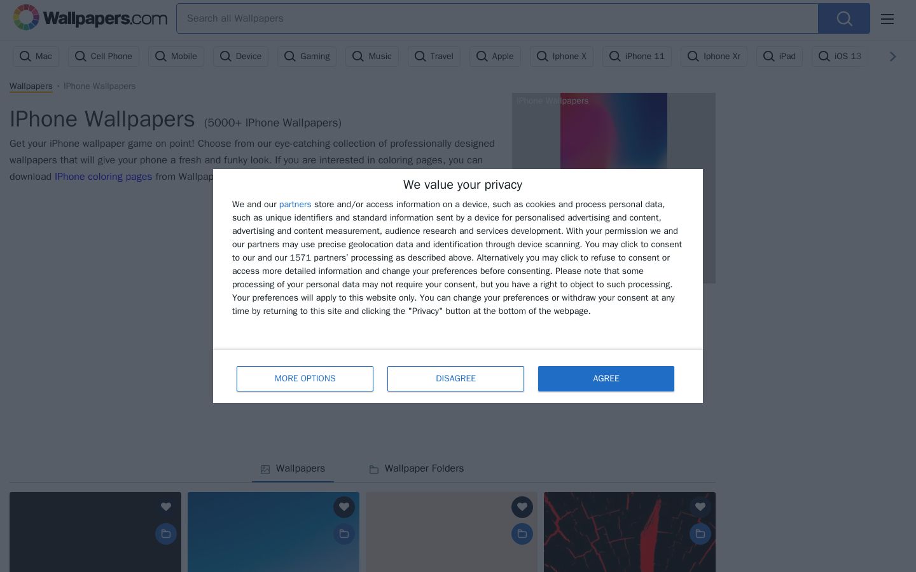This screenshot has width=916, height=572.
Task: Click DISAGREE in privacy dialog
Action: [455, 379]
